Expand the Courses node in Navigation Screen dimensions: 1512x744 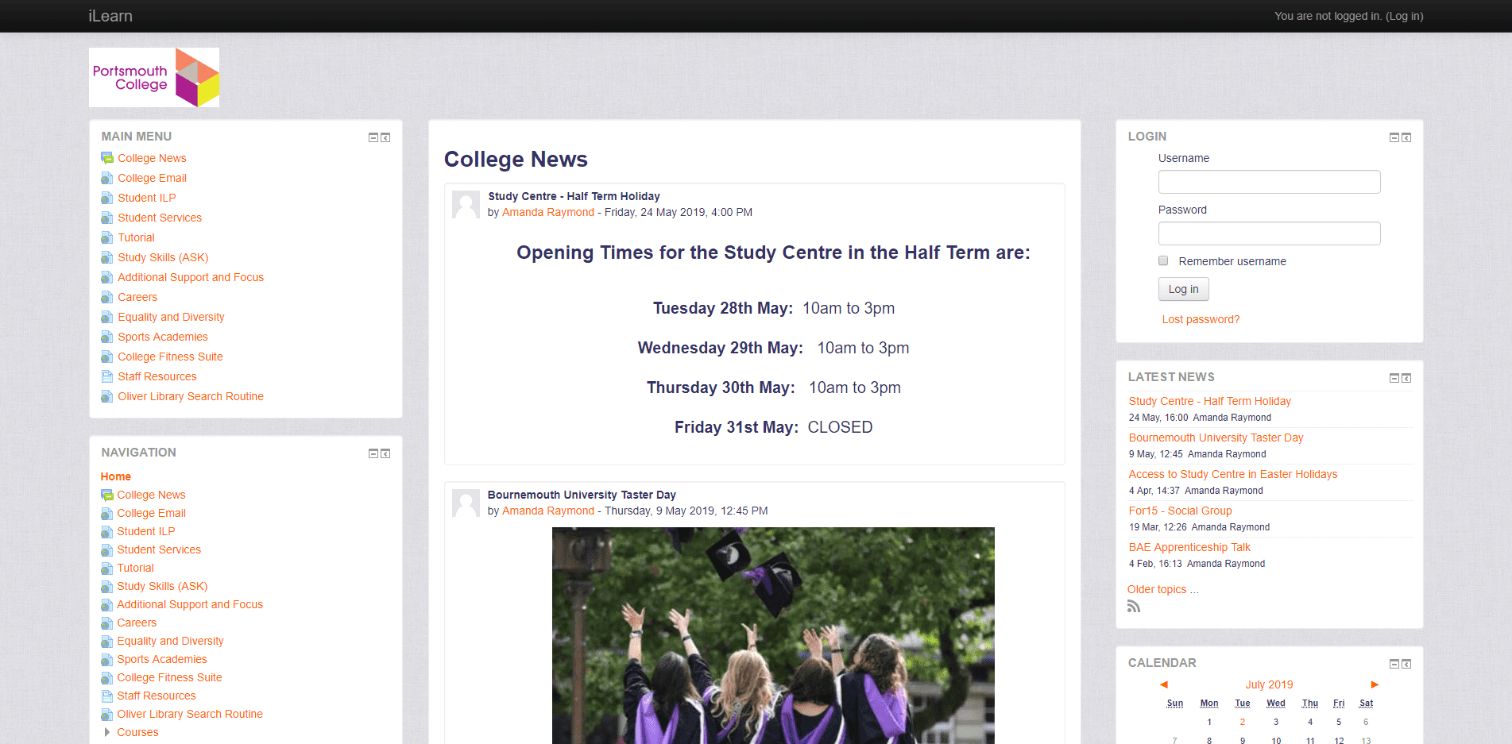point(106,732)
